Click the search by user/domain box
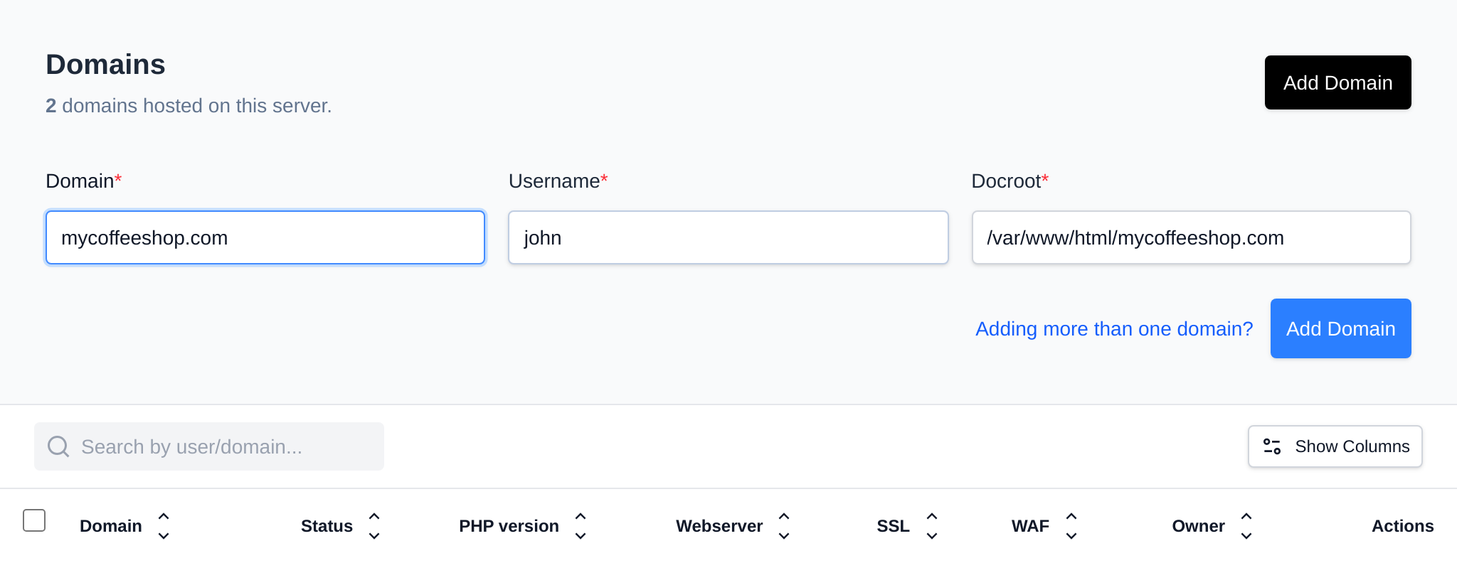The image size is (1457, 563). pyautogui.click(x=209, y=446)
